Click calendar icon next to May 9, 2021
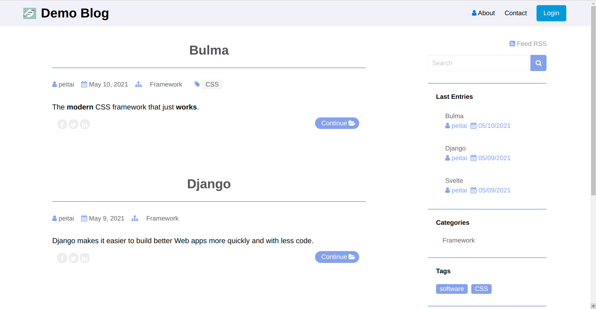This screenshot has width=596, height=309. [x=84, y=218]
